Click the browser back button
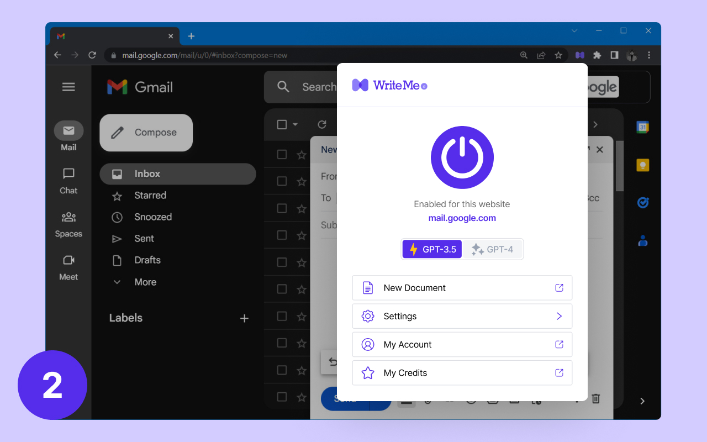This screenshot has height=442, width=707. tap(57, 55)
